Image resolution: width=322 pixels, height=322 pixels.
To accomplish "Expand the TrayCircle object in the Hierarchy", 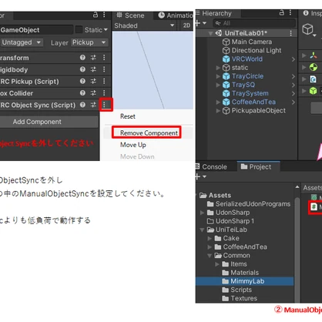I will coord(218,76).
